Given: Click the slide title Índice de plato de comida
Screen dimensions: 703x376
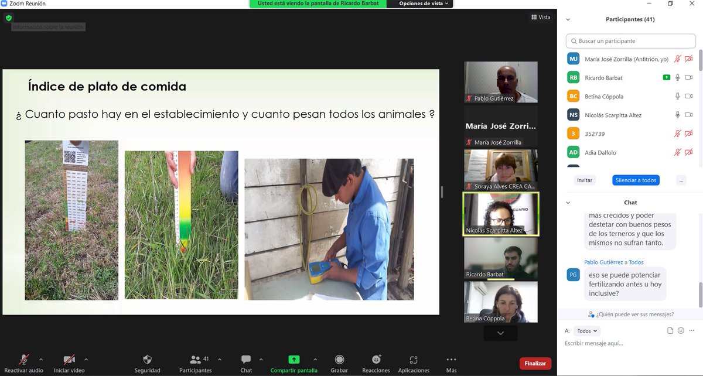Looking at the screenshot, I should [107, 87].
